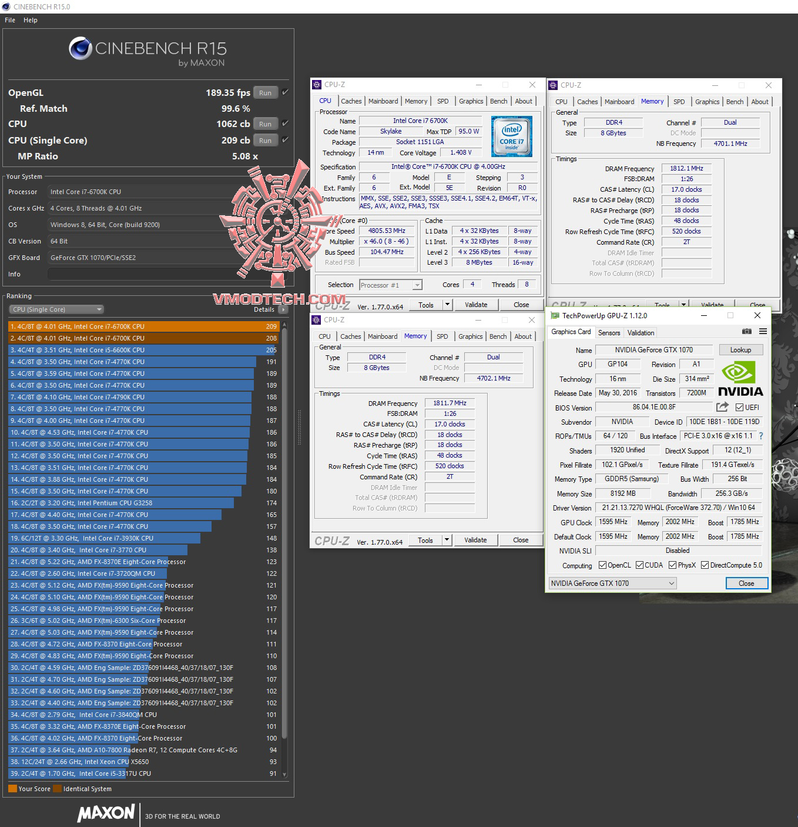The width and height of the screenshot is (798, 827).
Task: Click the GPU-Z title bar app icon
Action: tap(554, 316)
